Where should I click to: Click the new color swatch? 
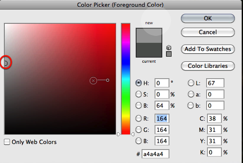[x=149, y=35]
